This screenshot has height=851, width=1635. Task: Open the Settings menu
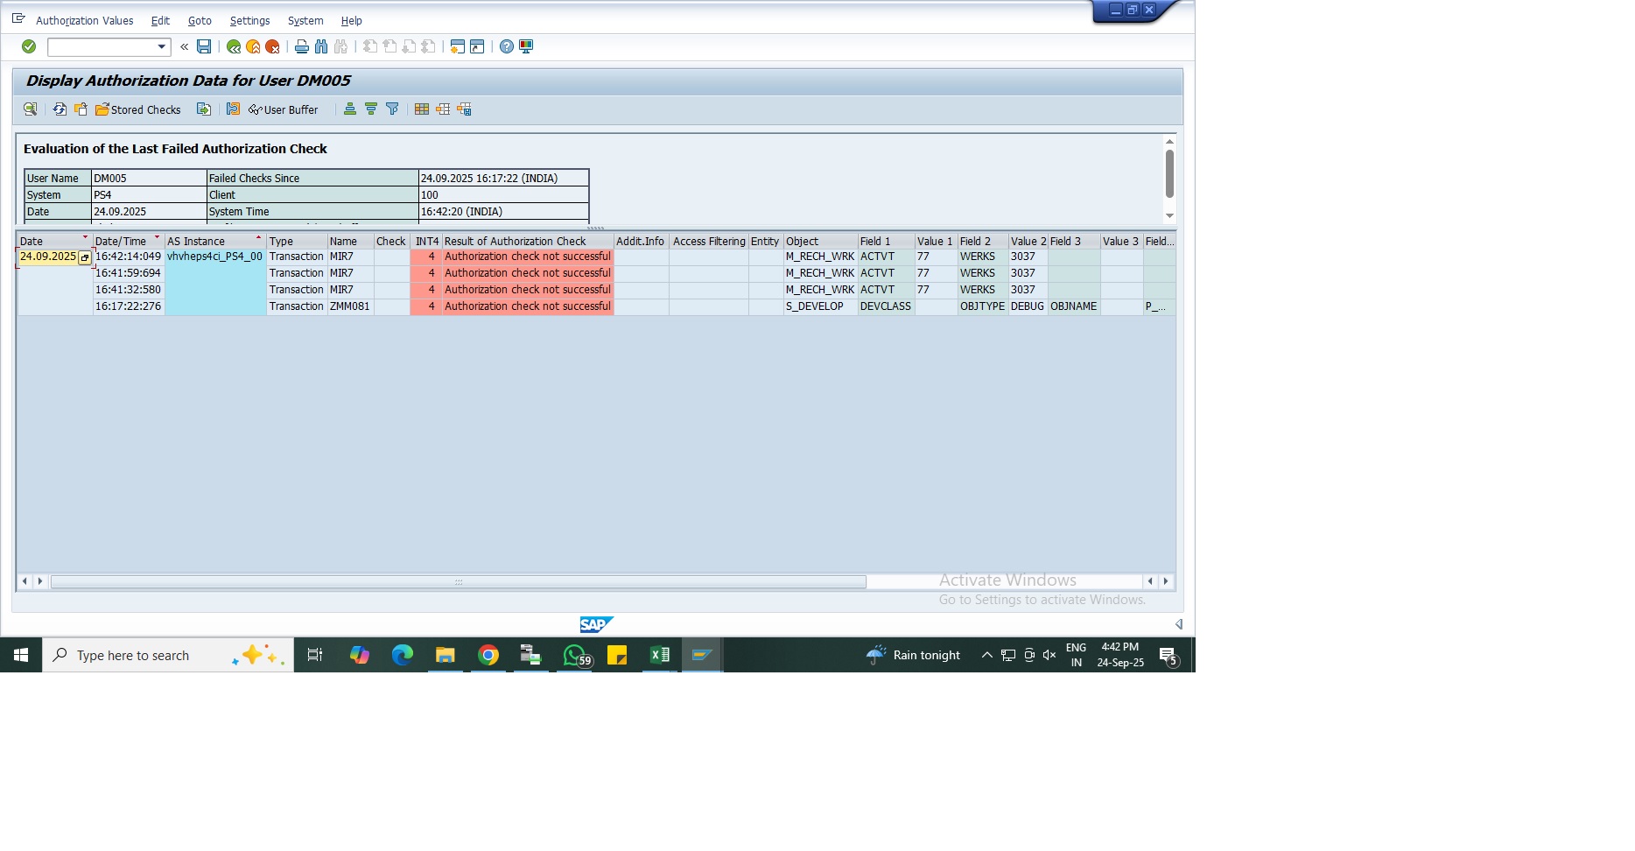click(249, 20)
